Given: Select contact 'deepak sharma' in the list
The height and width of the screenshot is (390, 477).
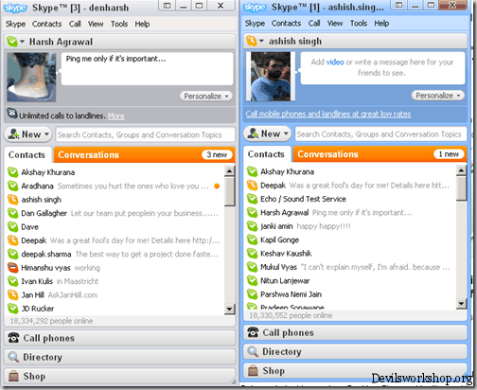Looking at the screenshot, I should point(115,254).
